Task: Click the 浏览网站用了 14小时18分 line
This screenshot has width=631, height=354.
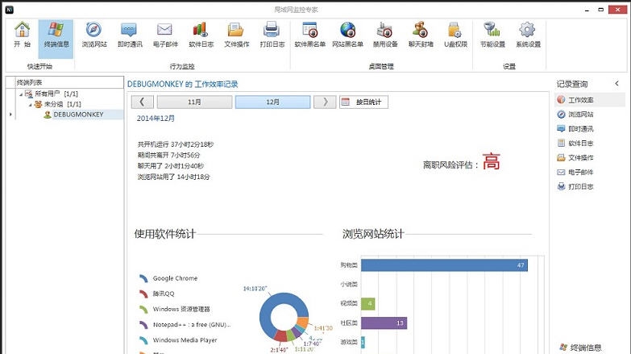Action: click(174, 177)
